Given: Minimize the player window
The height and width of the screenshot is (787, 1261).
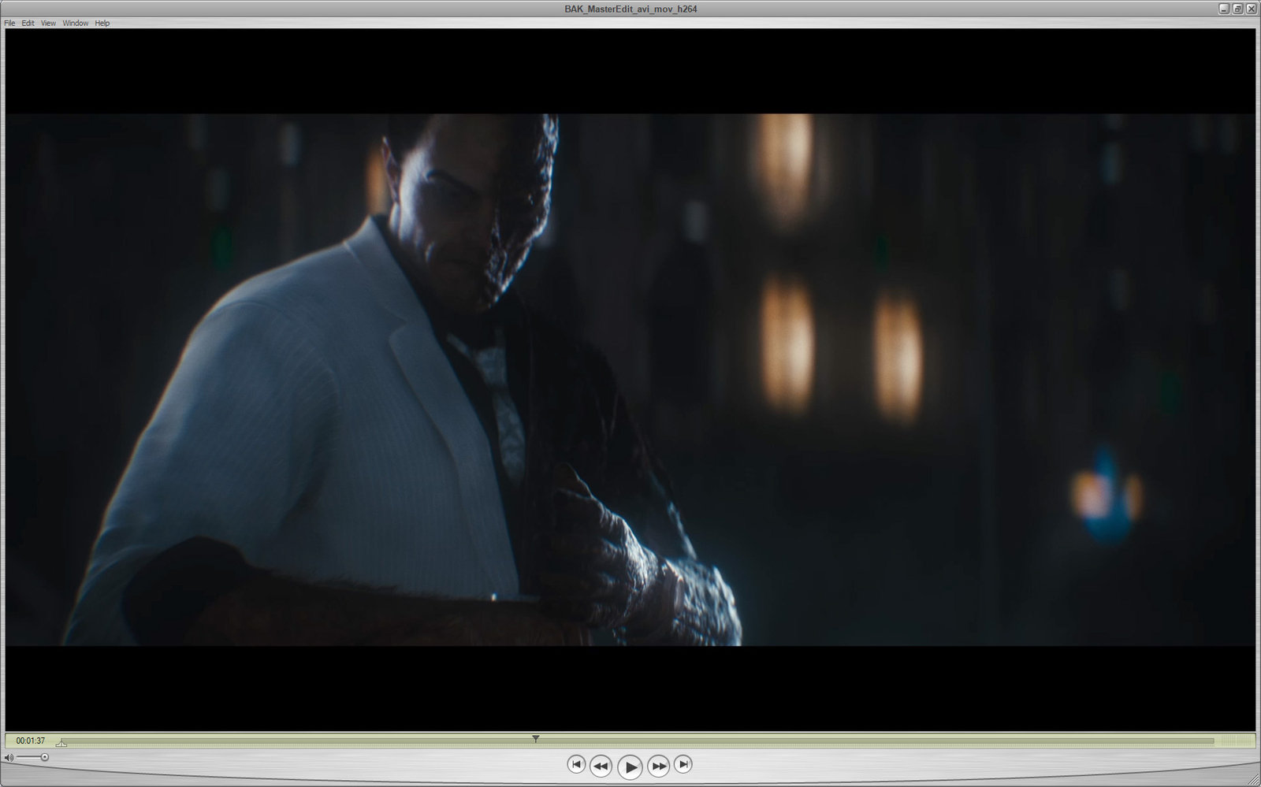Looking at the screenshot, I should [x=1224, y=9].
